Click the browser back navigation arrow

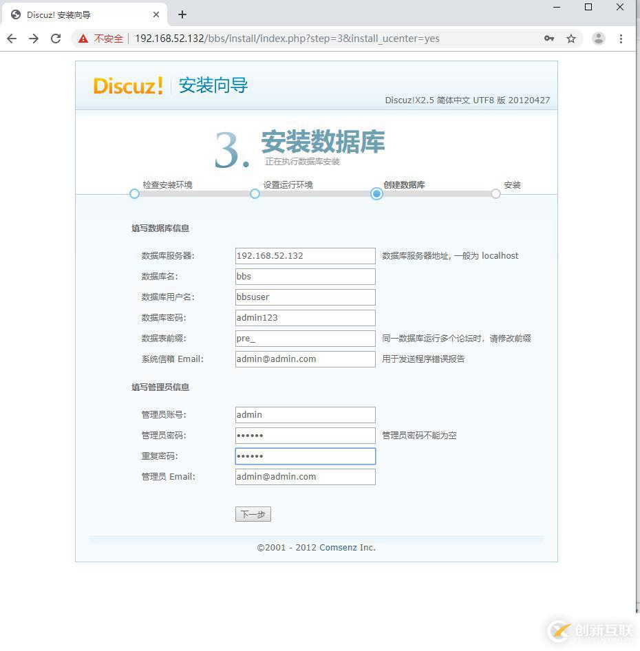tap(12, 39)
